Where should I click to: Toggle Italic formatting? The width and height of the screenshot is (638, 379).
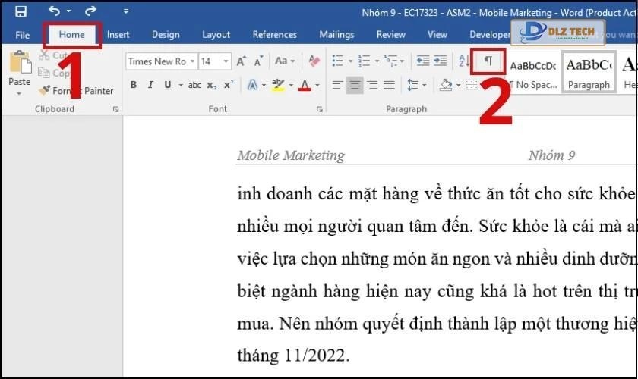coord(150,85)
